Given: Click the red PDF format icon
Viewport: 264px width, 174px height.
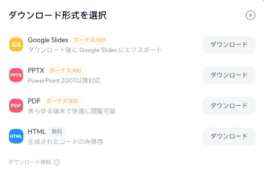Looking at the screenshot, I should [x=16, y=106].
